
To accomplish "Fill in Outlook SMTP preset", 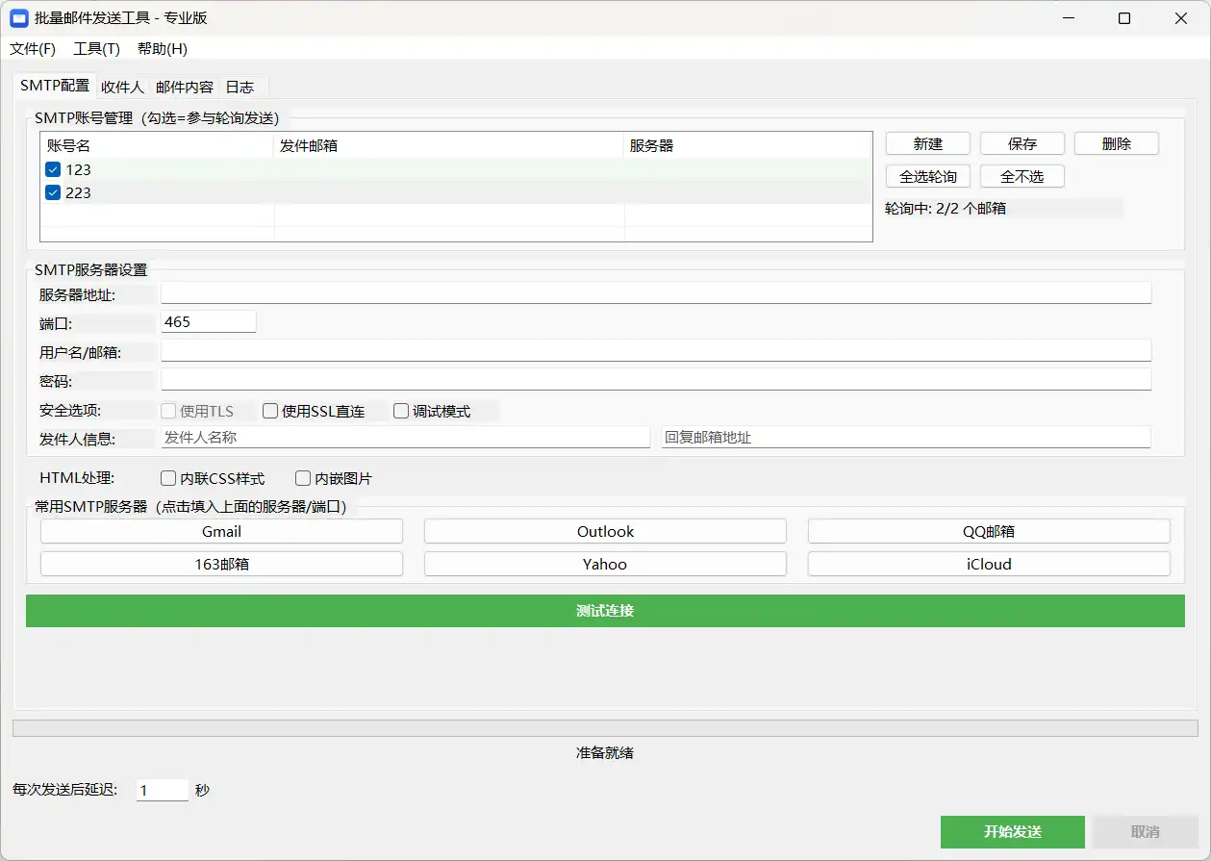I will click(x=605, y=532).
